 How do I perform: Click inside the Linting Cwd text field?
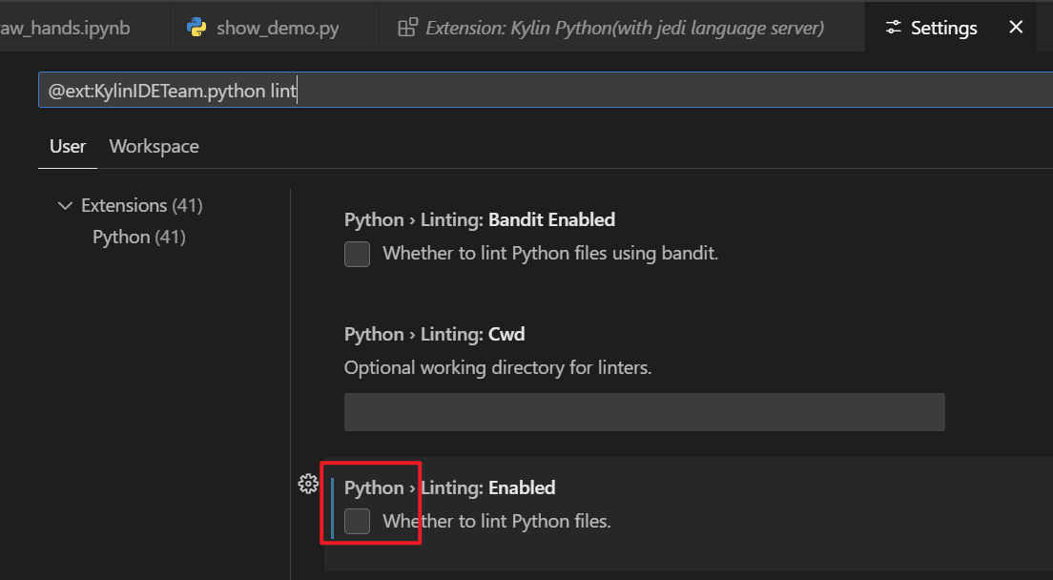tap(644, 411)
